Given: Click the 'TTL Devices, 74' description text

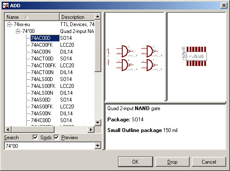Looking at the screenshot, I should pyautogui.click(x=77, y=24).
